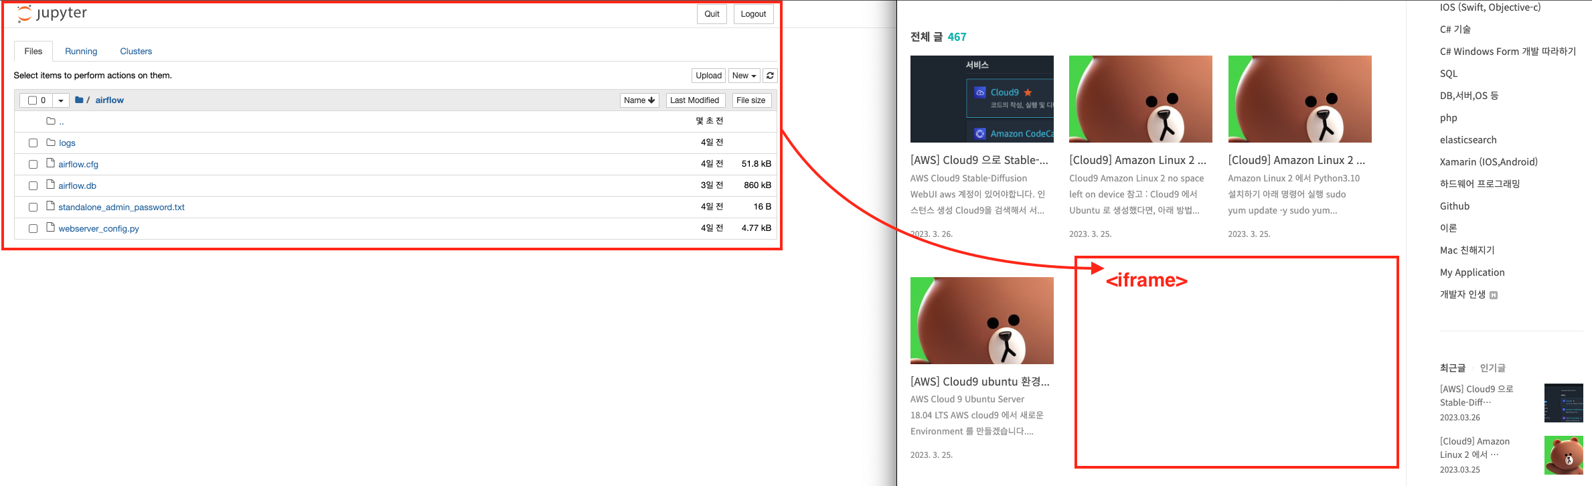
Task: Open the Github category
Action: [1455, 206]
